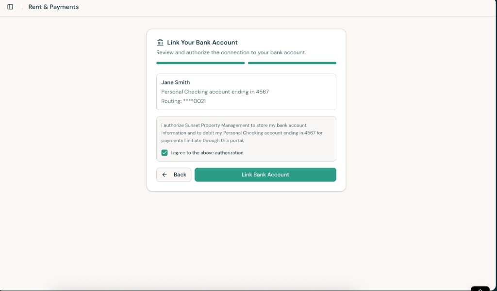The width and height of the screenshot is (497, 291).
Task: Select the Jane Smith account card
Action: [246, 92]
